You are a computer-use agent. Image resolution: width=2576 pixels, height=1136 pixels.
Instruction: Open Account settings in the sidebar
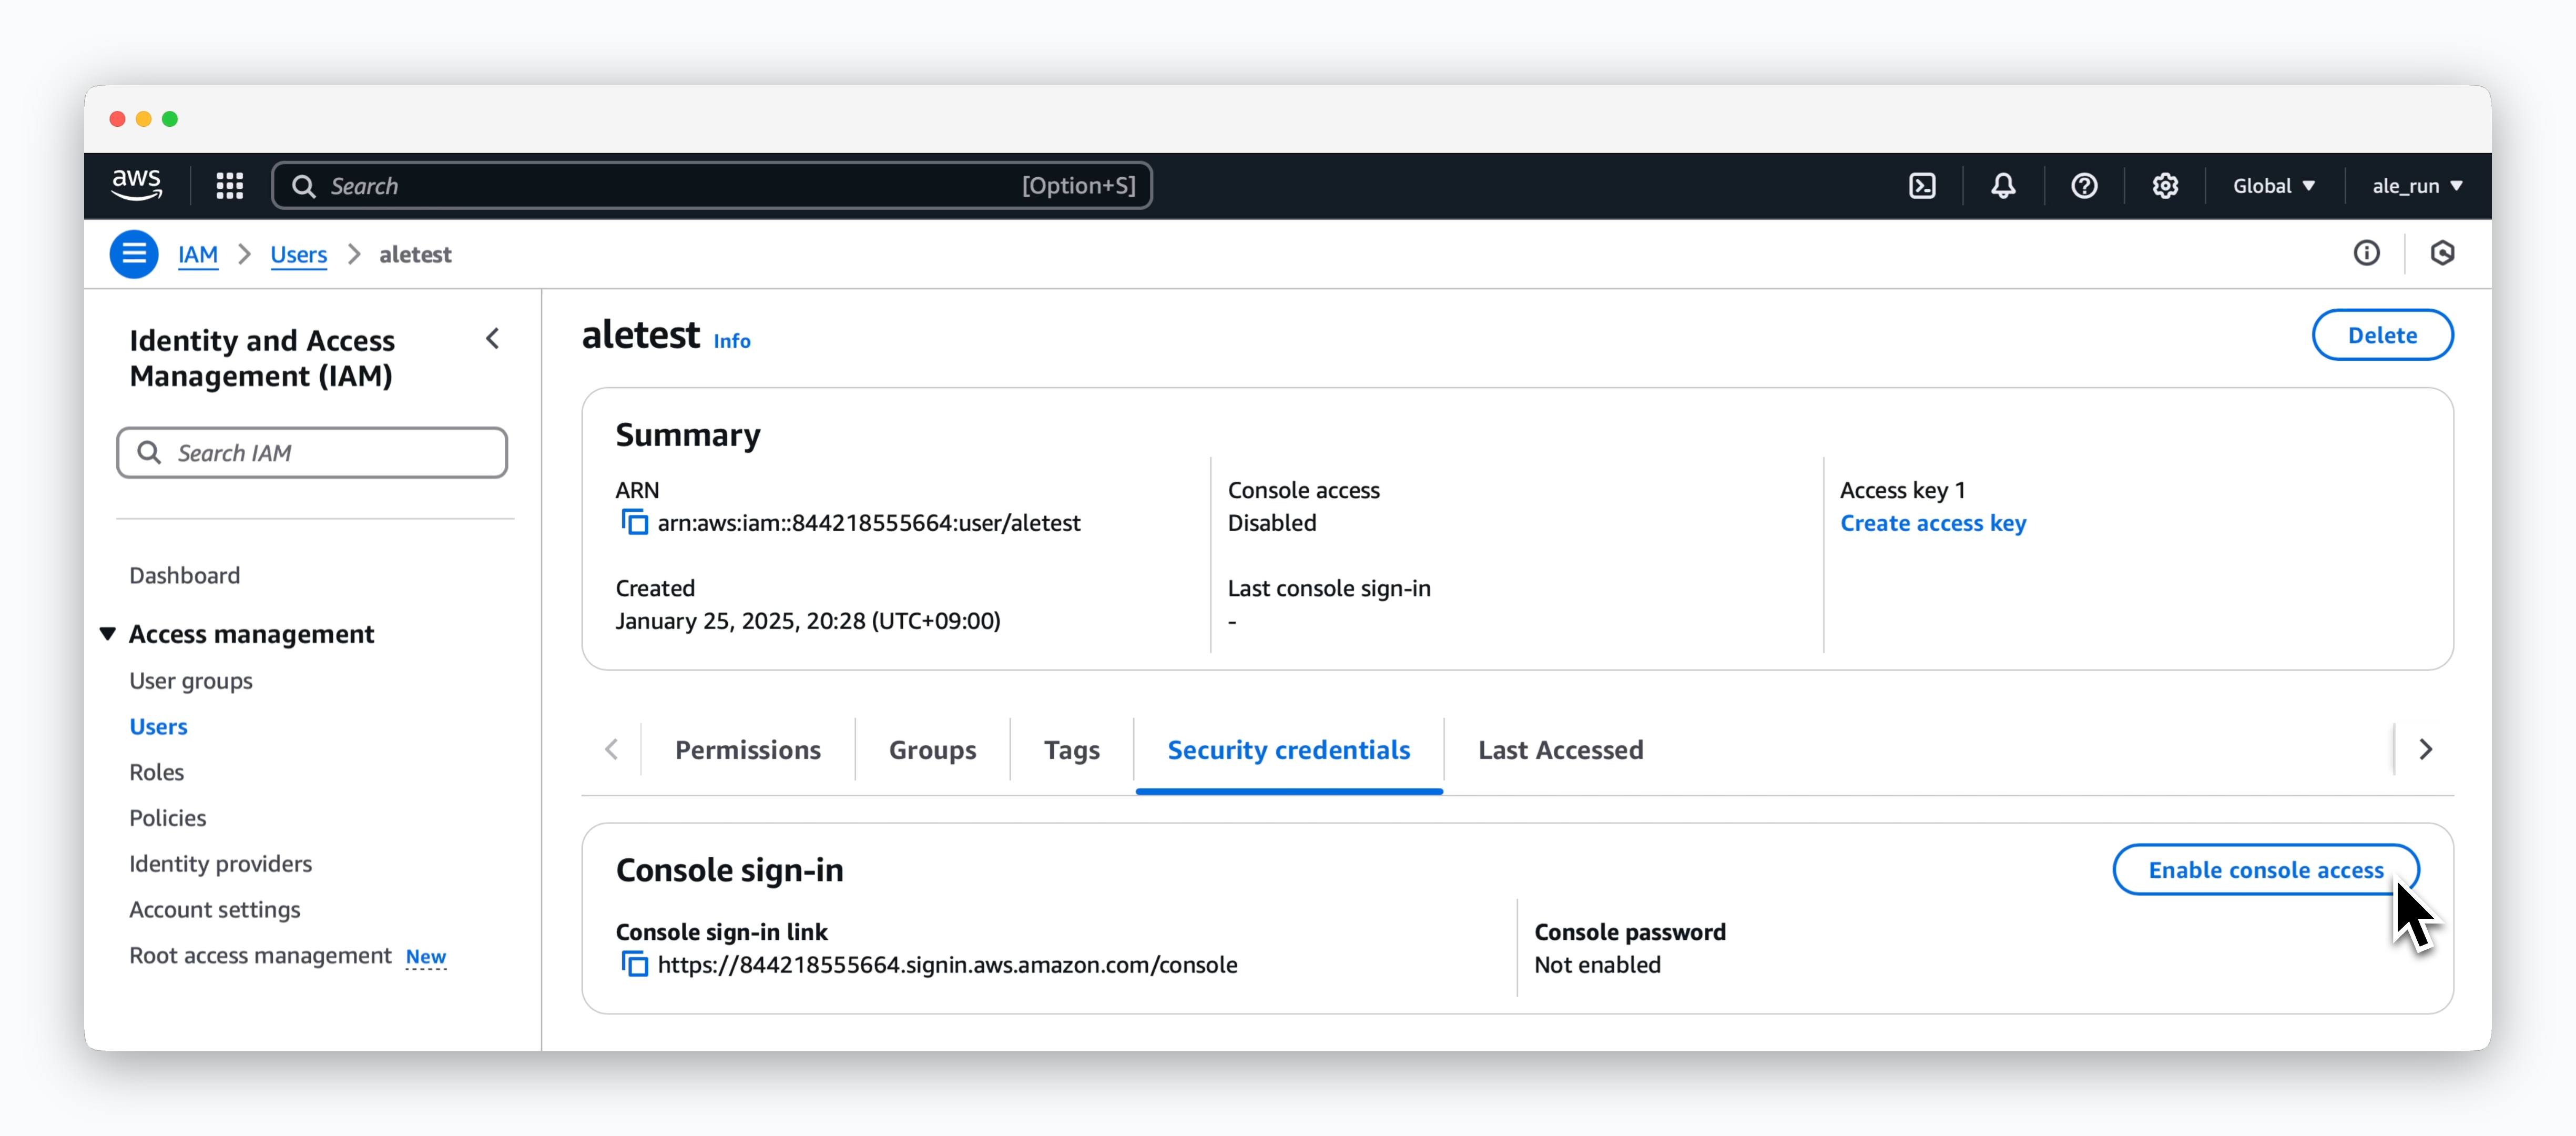(x=214, y=910)
